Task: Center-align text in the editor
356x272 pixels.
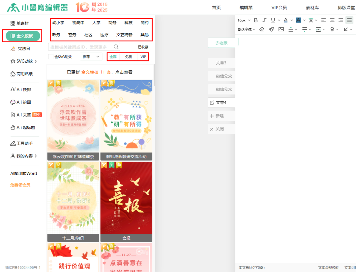Action: point(332,20)
